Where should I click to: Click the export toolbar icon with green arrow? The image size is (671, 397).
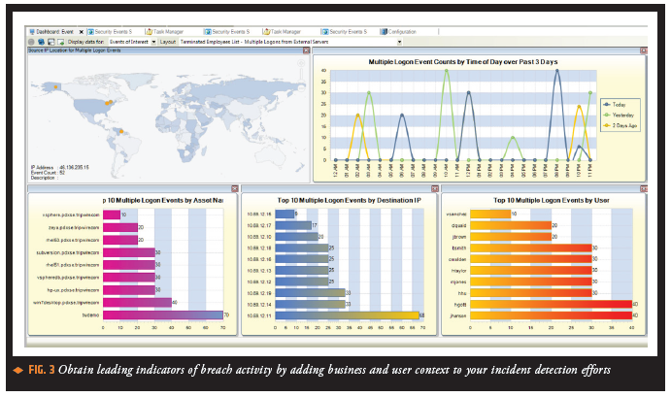tap(60, 42)
